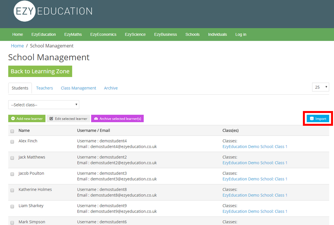Switch to the Teachers tab
Viewport: 334px width, 225px height.
[45, 88]
